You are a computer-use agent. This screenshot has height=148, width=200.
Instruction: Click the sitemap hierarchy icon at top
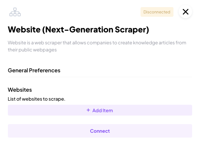point(15,12)
